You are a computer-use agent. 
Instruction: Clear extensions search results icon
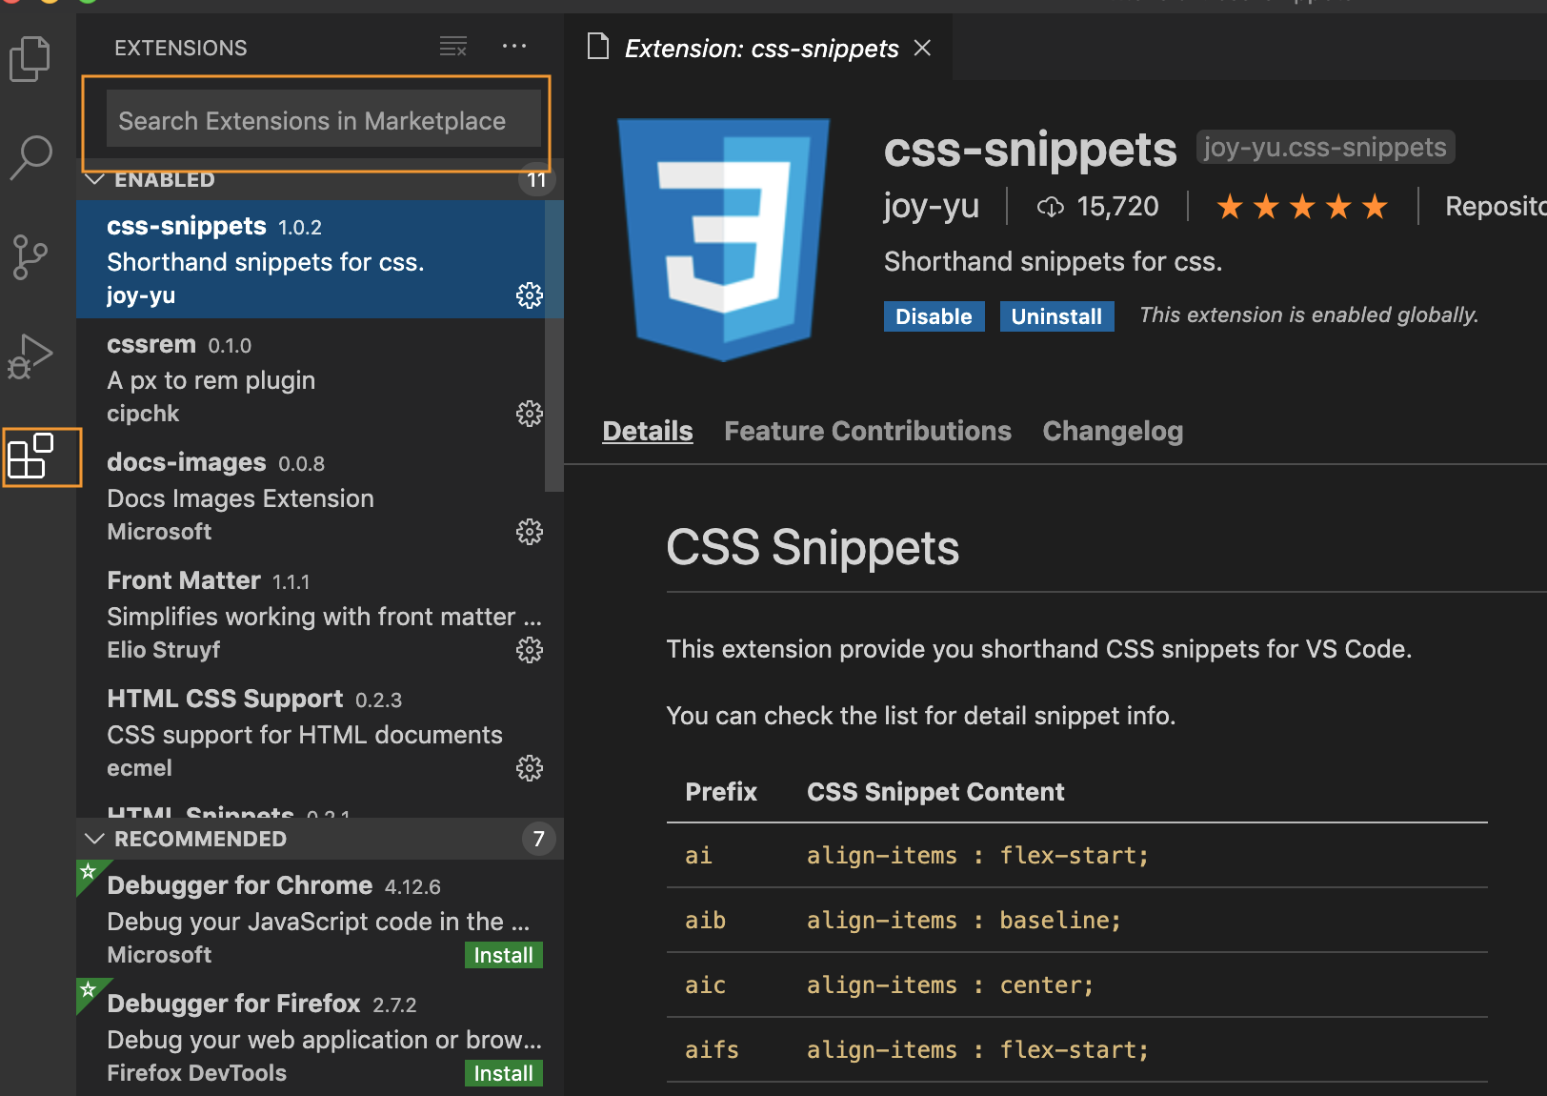pyautogui.click(x=453, y=47)
